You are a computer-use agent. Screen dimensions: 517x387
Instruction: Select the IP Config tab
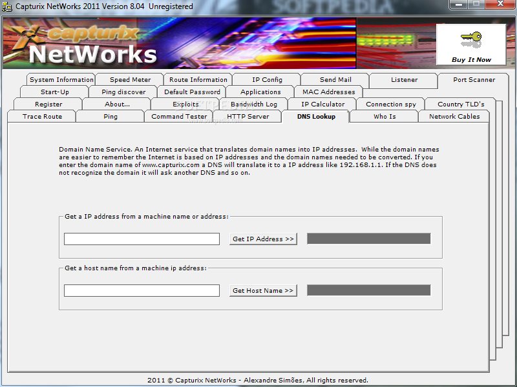pyautogui.click(x=267, y=79)
